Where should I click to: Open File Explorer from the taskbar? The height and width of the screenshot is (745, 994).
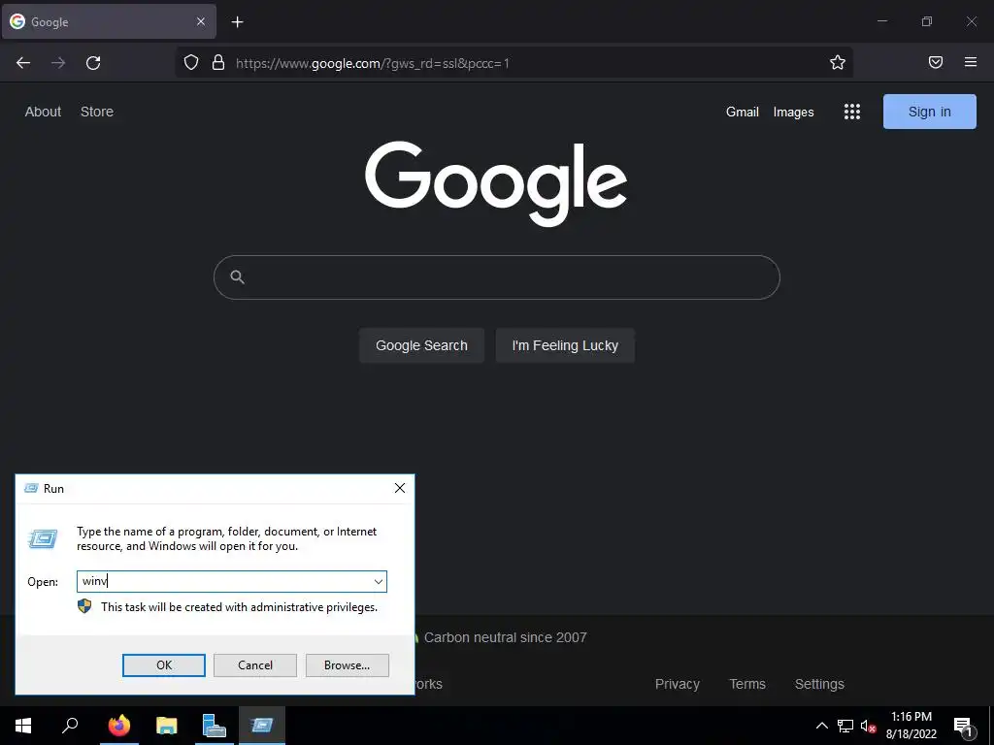(166, 726)
